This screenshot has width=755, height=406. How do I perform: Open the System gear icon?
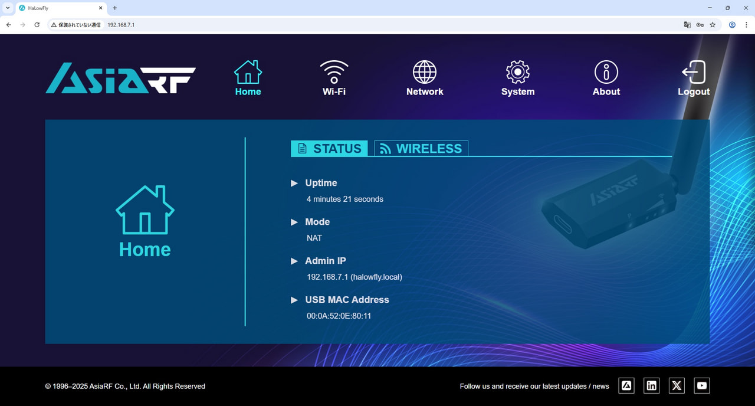point(517,73)
